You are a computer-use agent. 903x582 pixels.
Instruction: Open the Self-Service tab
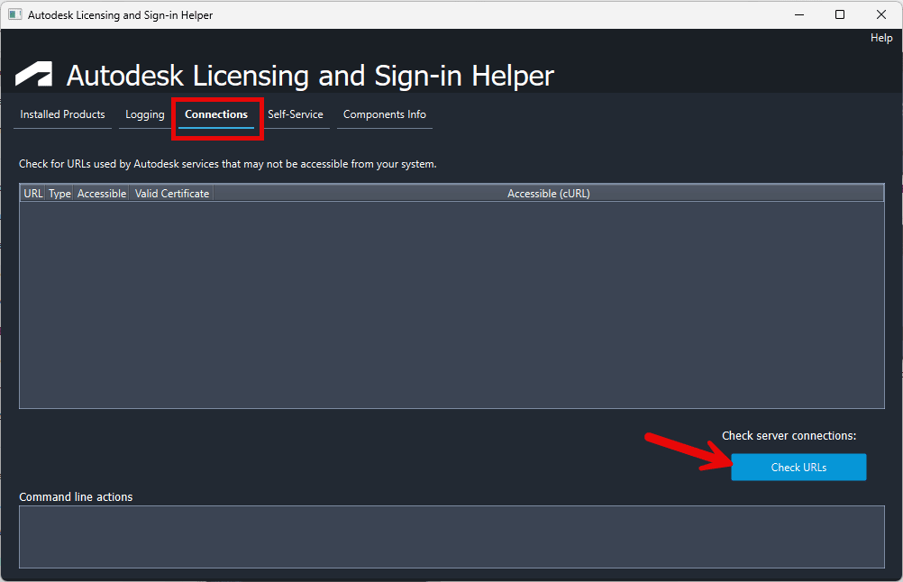click(296, 114)
